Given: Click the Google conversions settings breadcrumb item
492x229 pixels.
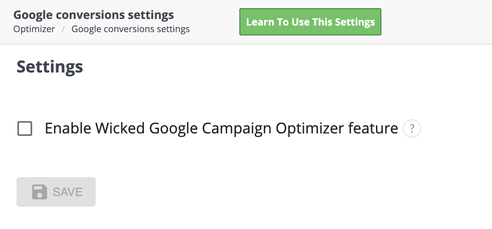Looking at the screenshot, I should click(130, 29).
